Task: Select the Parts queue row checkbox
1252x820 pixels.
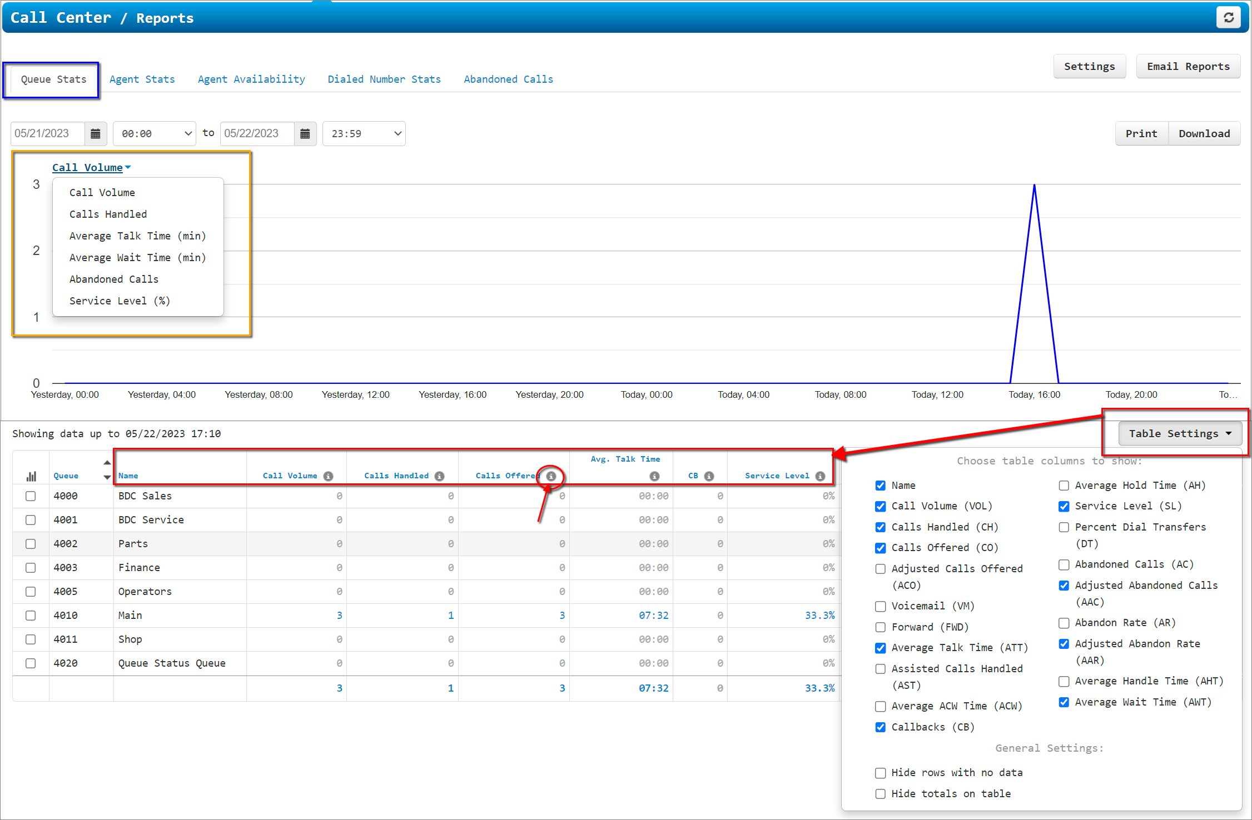Action: point(31,544)
